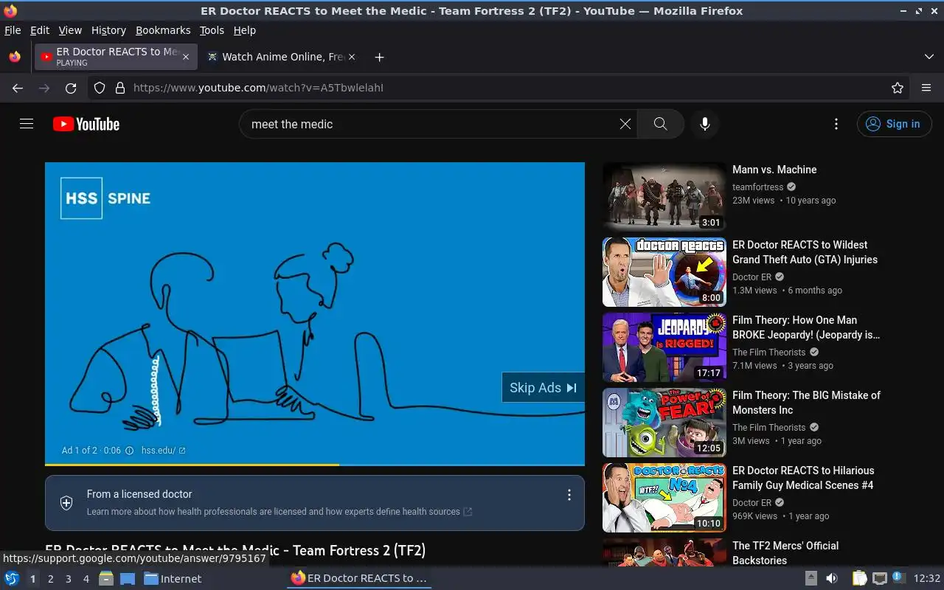Viewport: 944px width, 590px height.
Task: Open the removable media eject tray icon
Action: (x=811, y=579)
